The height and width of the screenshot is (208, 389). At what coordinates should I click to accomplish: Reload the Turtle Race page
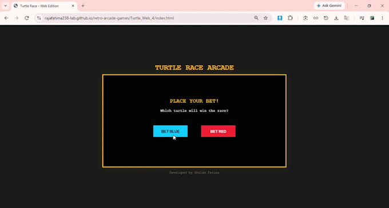tap(27, 18)
